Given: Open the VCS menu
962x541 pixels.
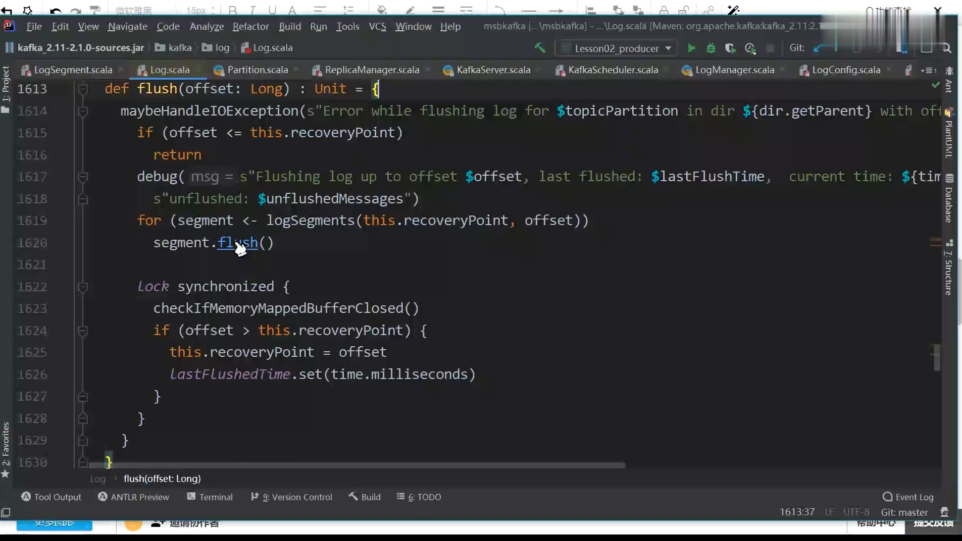Looking at the screenshot, I should 377,26.
